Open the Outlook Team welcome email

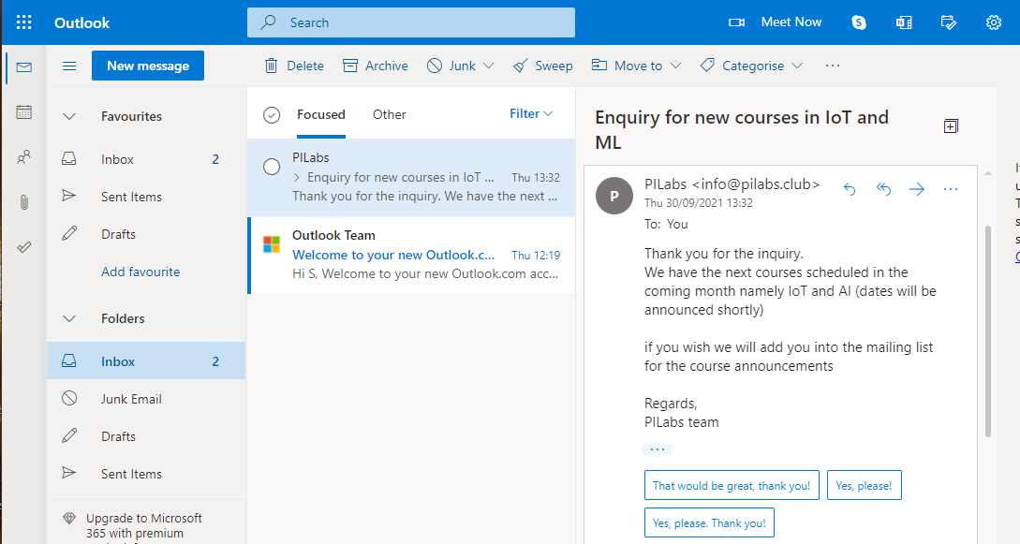(411, 255)
